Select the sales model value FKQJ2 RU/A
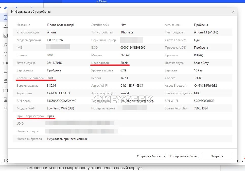The width and height of the screenshot is (245, 171). pyautogui.click(x=55, y=40)
